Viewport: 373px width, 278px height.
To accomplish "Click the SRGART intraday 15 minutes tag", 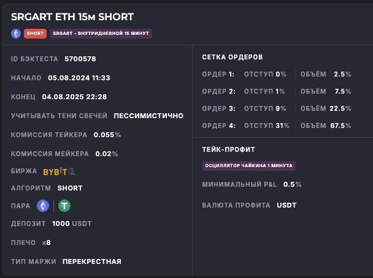I will 101,33.
